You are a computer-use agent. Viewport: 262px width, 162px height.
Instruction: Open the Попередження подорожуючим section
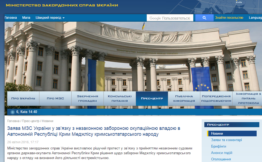(216, 99)
